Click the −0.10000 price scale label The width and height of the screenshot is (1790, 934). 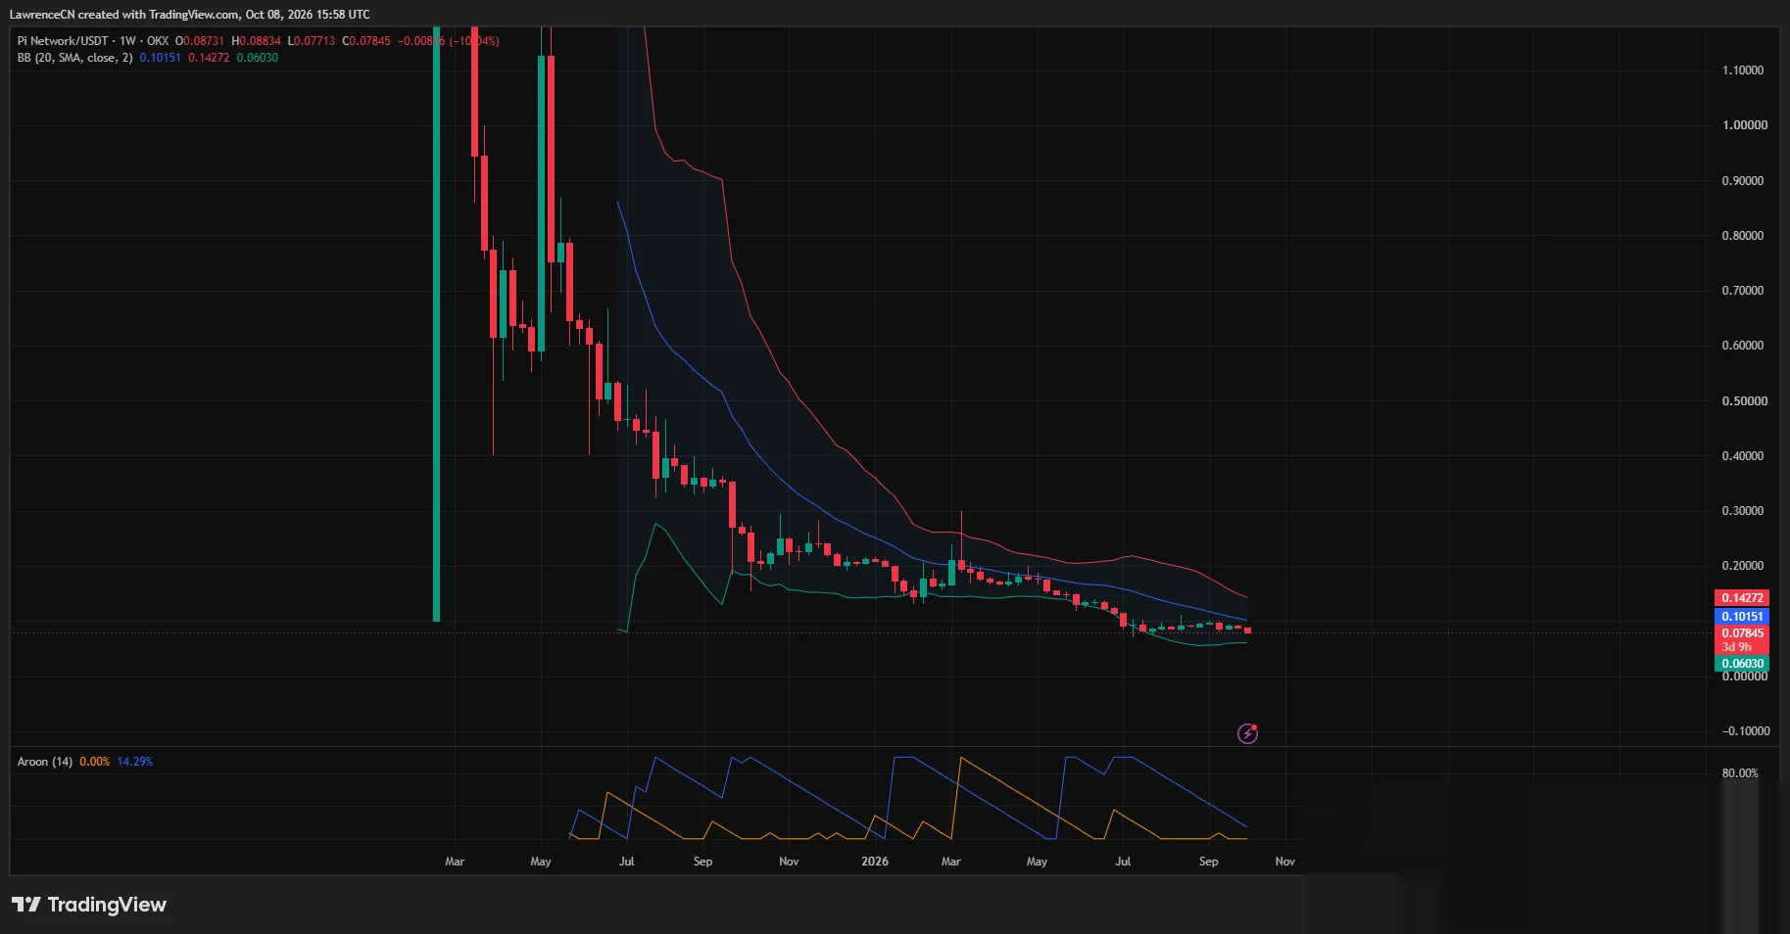tap(1746, 731)
